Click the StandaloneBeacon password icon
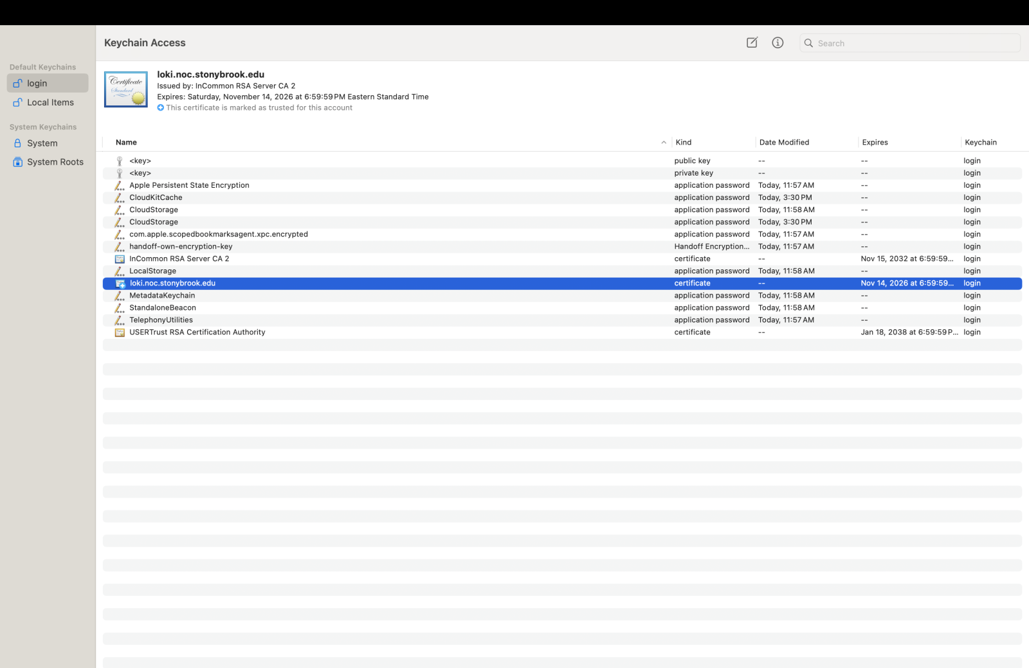 pyautogui.click(x=120, y=307)
